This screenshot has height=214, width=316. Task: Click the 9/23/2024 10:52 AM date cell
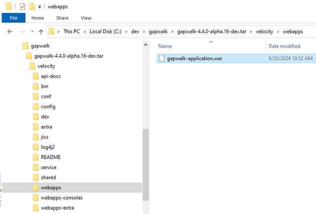point(290,58)
